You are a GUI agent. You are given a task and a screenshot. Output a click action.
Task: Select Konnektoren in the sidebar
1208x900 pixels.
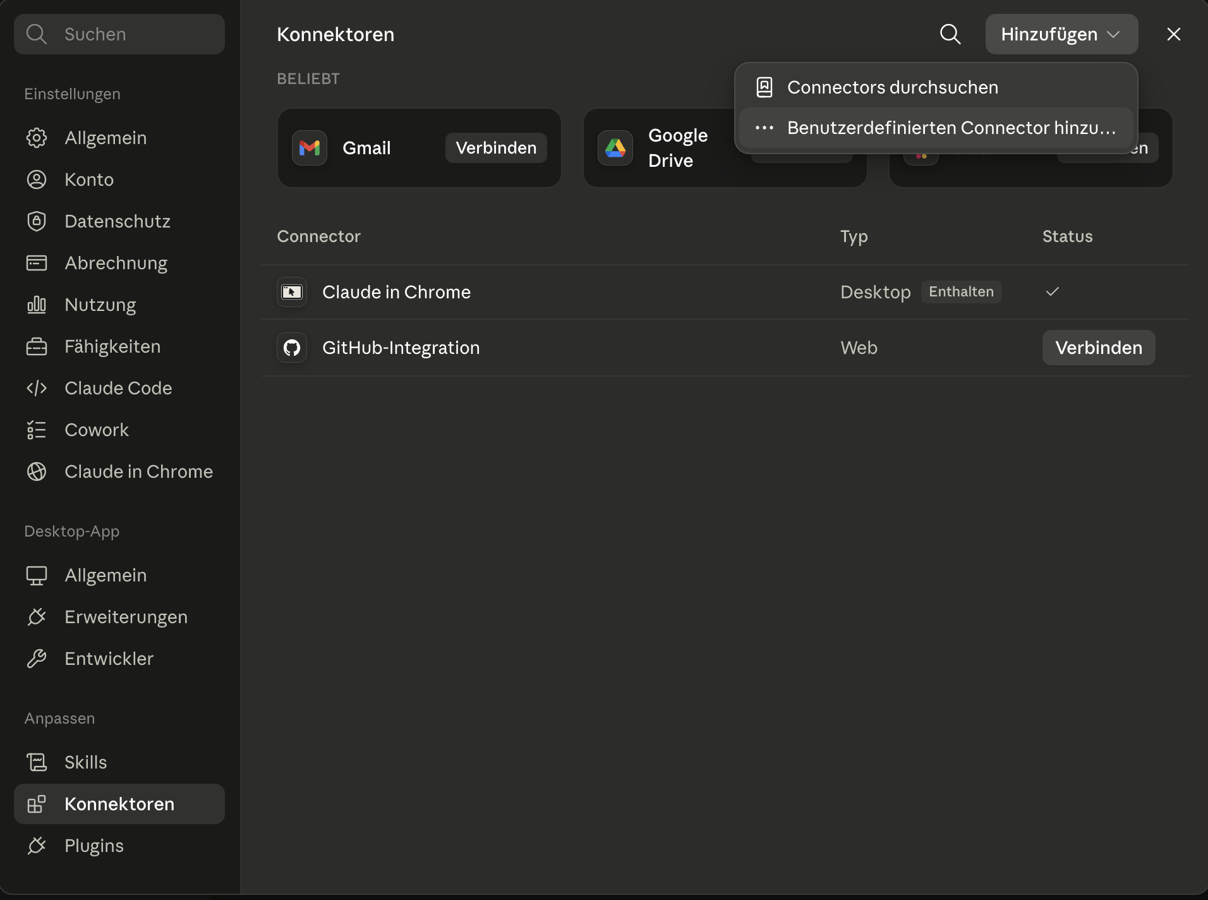click(119, 804)
